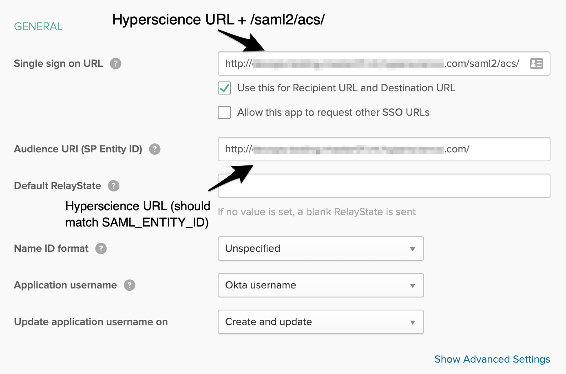Click the help icon beside Application username
Image resolution: width=566 pixels, height=374 pixels.
pyautogui.click(x=130, y=285)
